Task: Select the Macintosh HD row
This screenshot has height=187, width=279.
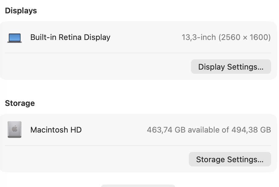Action: (139, 130)
